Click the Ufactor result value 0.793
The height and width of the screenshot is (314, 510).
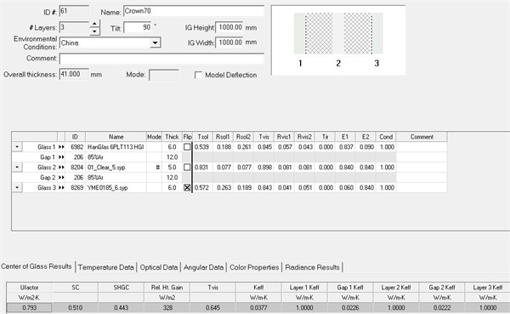point(29,308)
